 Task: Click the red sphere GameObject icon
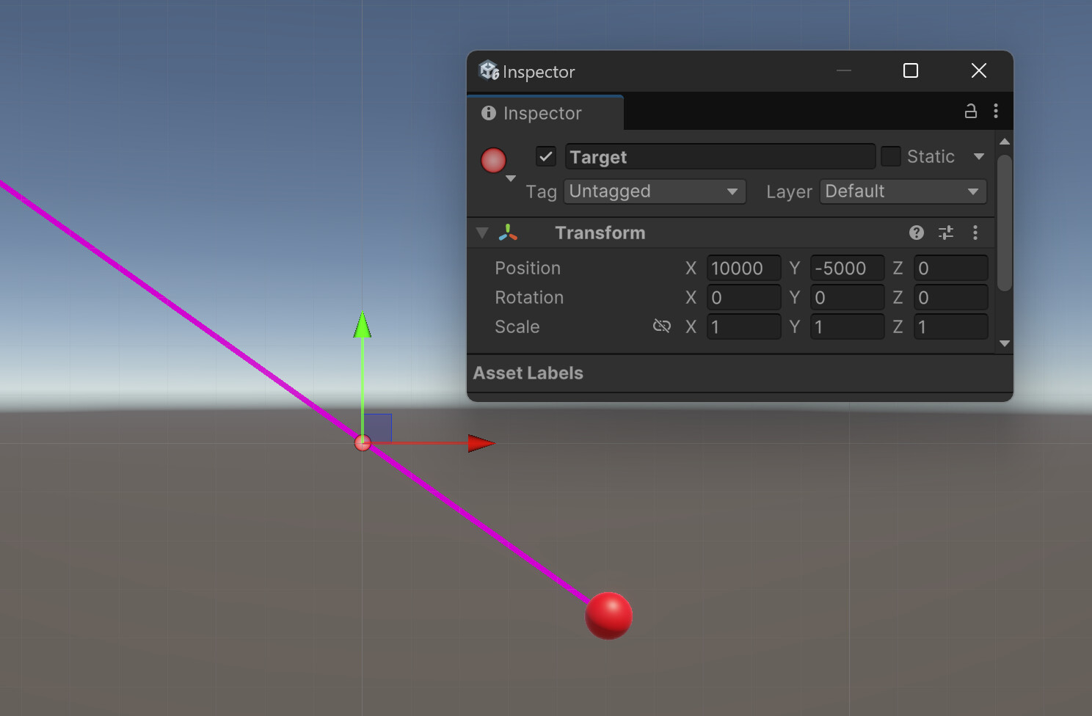click(494, 160)
